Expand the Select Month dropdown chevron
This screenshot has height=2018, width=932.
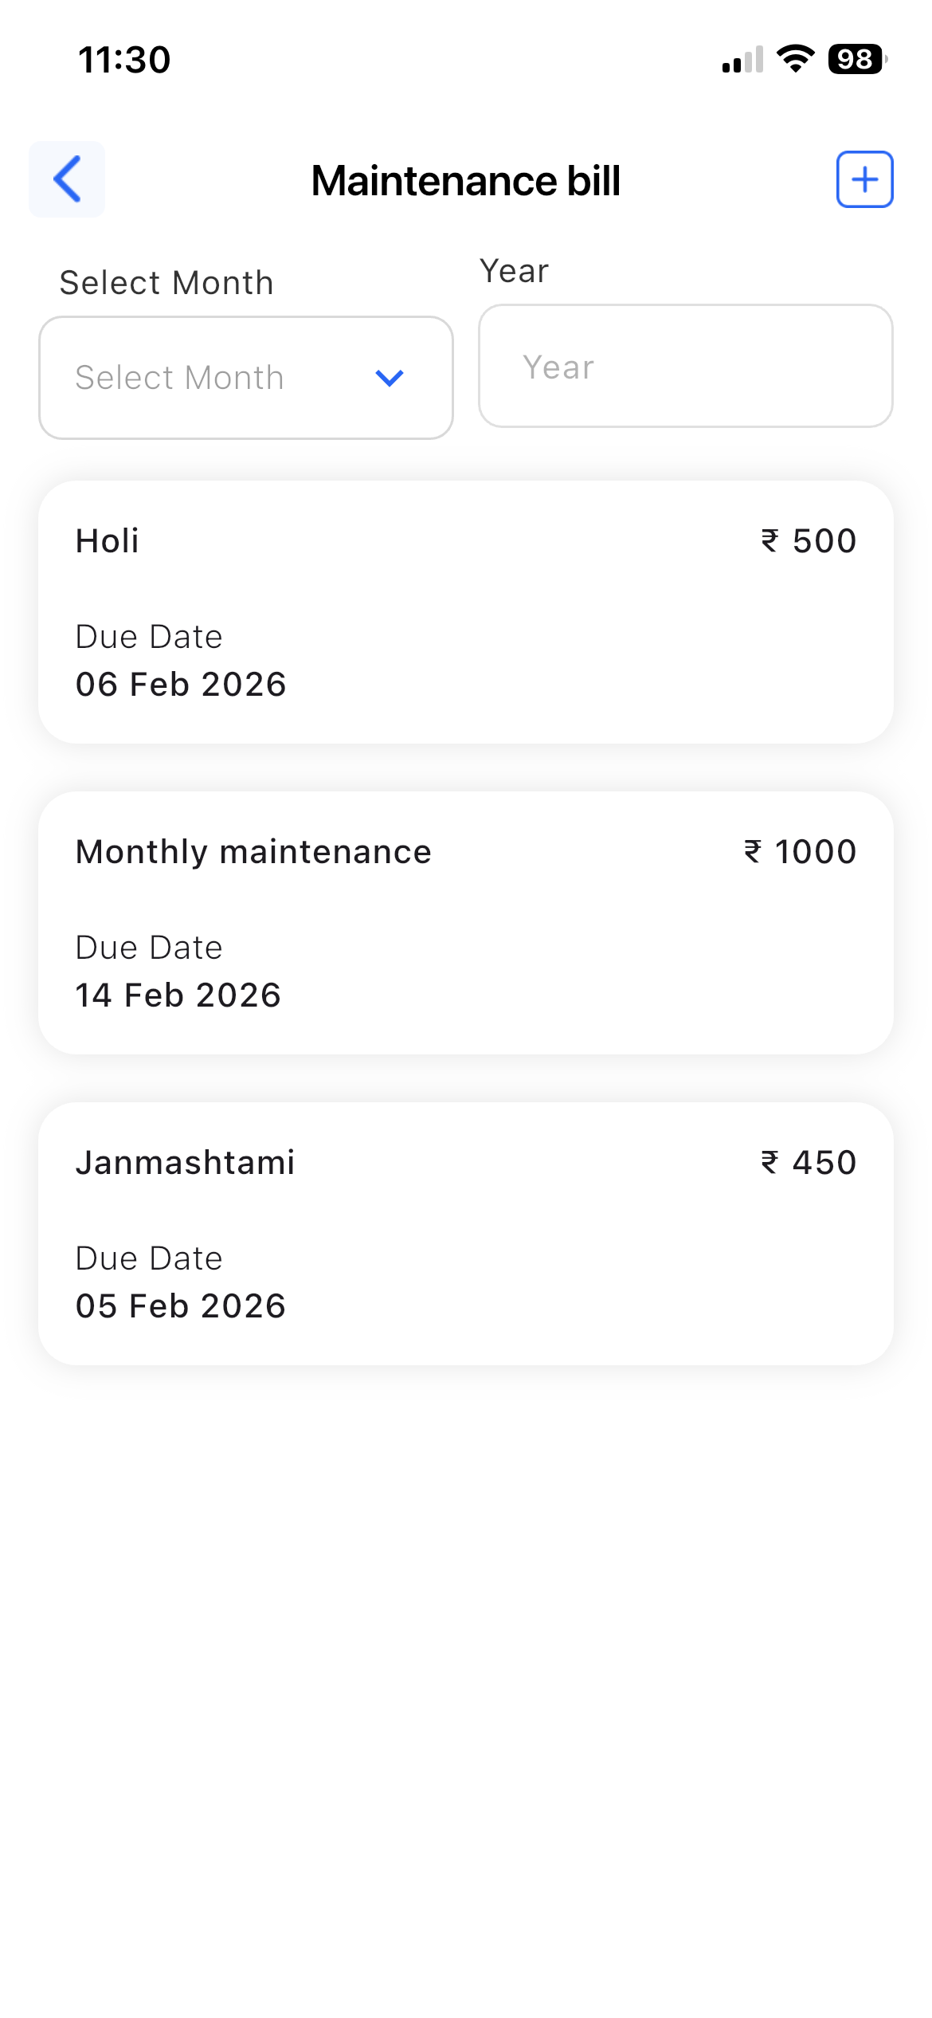point(390,378)
